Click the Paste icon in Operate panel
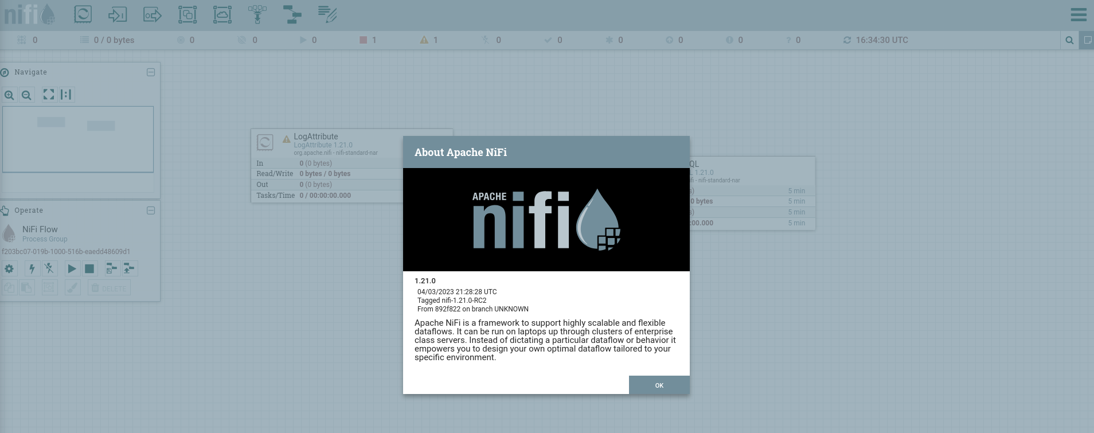Screen dimensions: 1094x433 tap(26, 287)
